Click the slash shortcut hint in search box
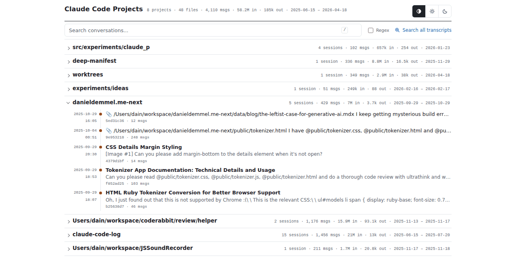This screenshot has height=262, width=516. 345,30
